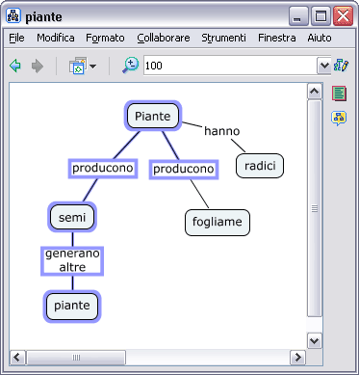
Task: Open the Formato menu
Action: [x=105, y=38]
